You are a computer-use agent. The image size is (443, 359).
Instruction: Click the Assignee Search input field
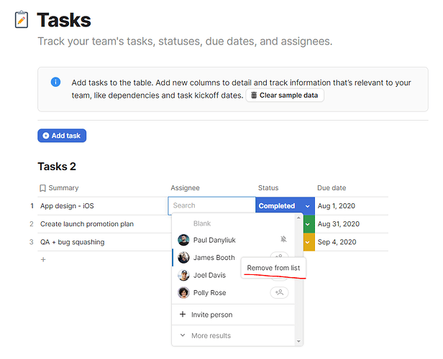pos(211,205)
